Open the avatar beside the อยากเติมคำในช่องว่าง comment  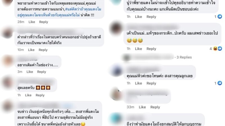pos(8,60)
